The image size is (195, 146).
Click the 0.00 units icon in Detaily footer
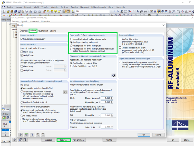pyautogui.click(x=26, y=134)
